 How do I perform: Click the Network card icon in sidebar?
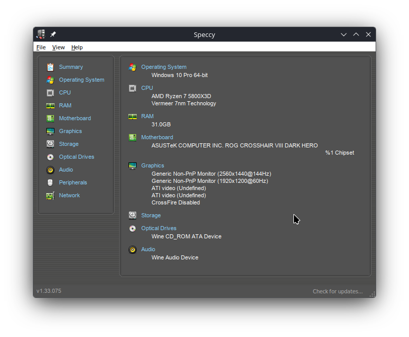tap(50, 196)
